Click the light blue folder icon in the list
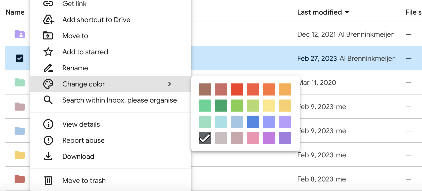 (19, 131)
